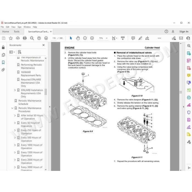192x192 pixels.
Task: Open the zoom percentage dropdown
Action: click(x=107, y=38)
